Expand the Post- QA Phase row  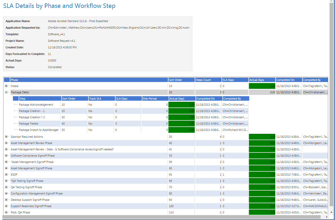click(6, 212)
